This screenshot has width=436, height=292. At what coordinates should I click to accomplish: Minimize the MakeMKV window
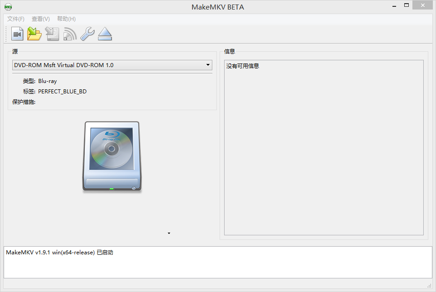[393, 5]
